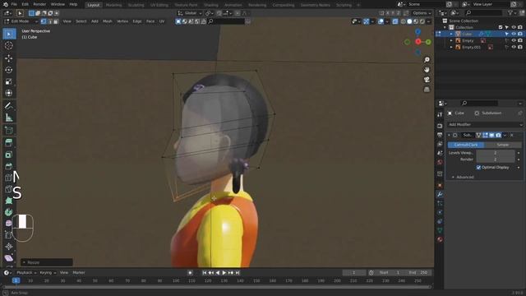
Task: Open the Modifier properties wrench tab
Action: pyautogui.click(x=440, y=194)
